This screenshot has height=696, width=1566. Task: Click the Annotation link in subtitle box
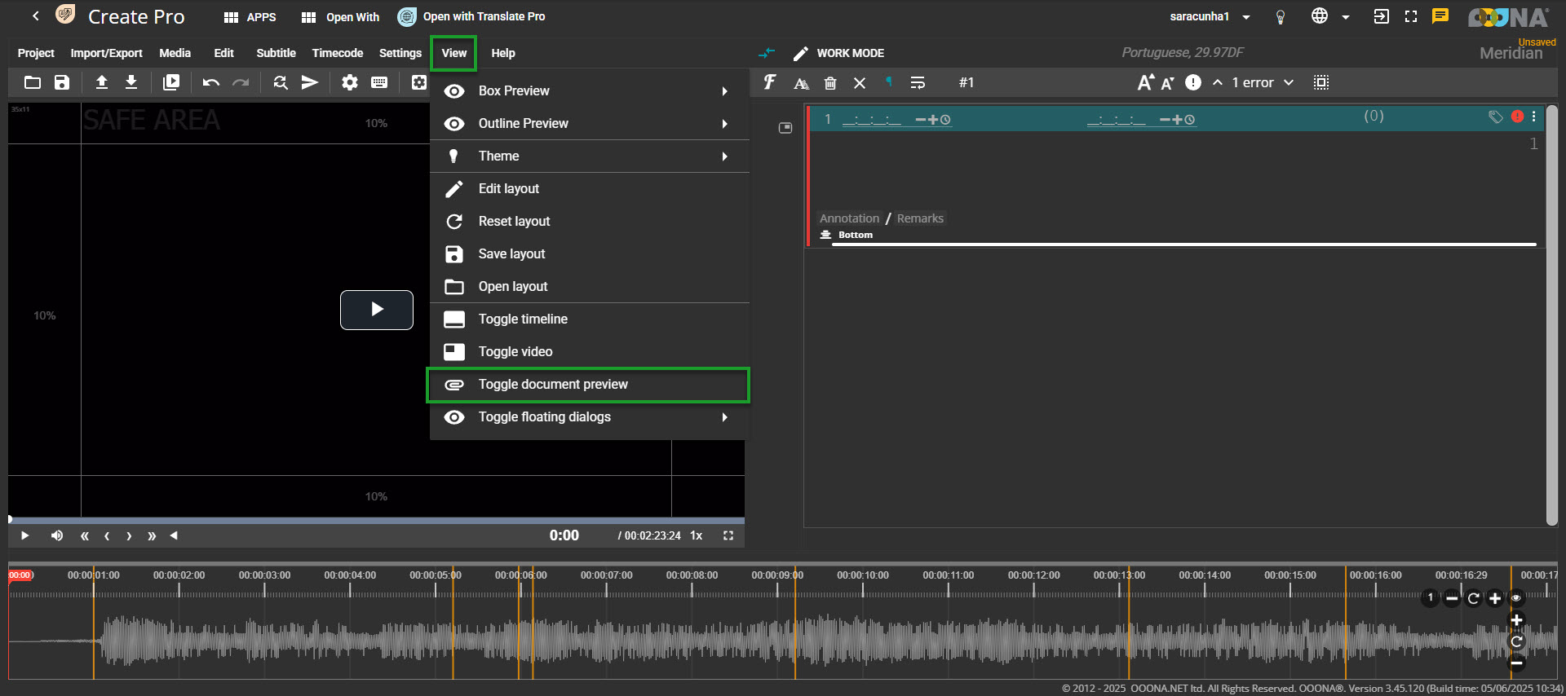[x=849, y=218]
